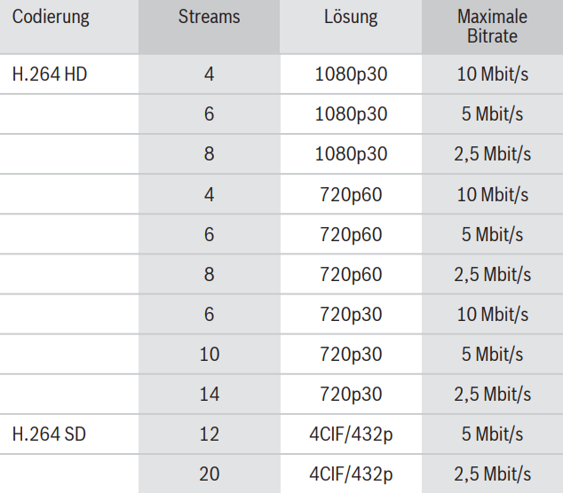The width and height of the screenshot is (563, 493).
Task: Select the Maximale Bitrate header
Action: (x=492, y=27)
